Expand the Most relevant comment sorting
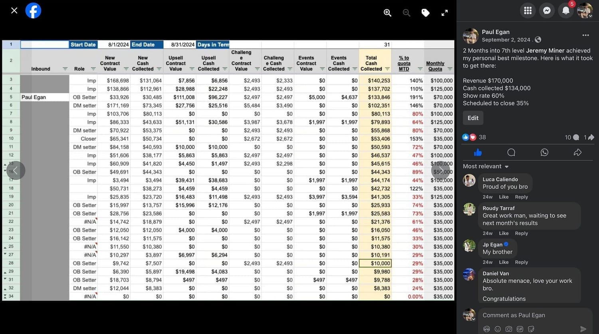Viewport: 599px width, 334px height. (486, 166)
